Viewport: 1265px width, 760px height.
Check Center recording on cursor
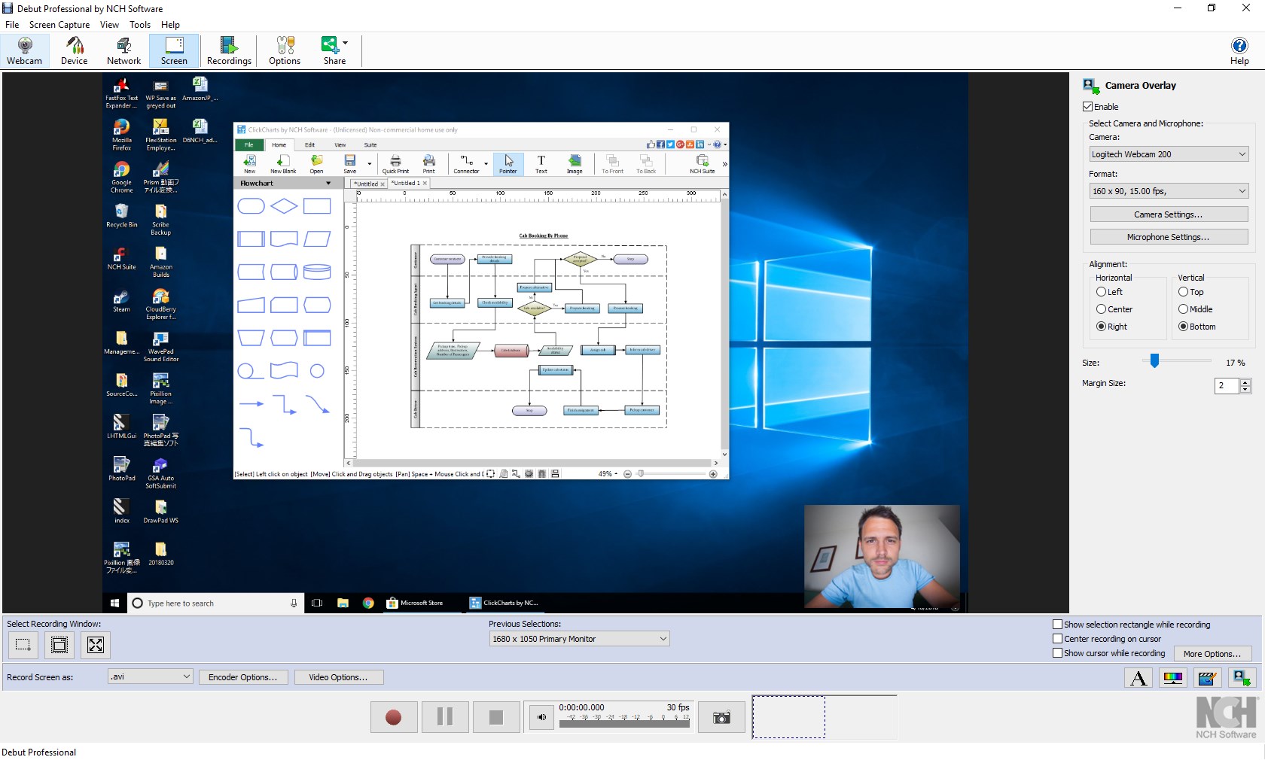click(x=1057, y=639)
